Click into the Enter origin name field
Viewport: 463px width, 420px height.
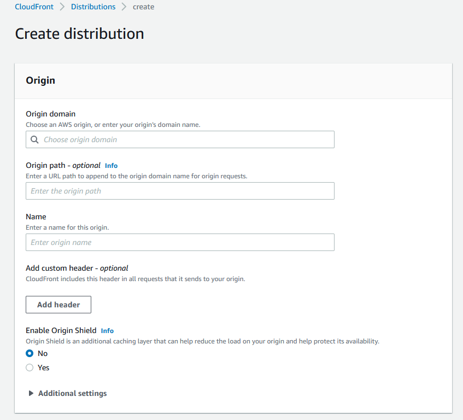click(x=180, y=242)
